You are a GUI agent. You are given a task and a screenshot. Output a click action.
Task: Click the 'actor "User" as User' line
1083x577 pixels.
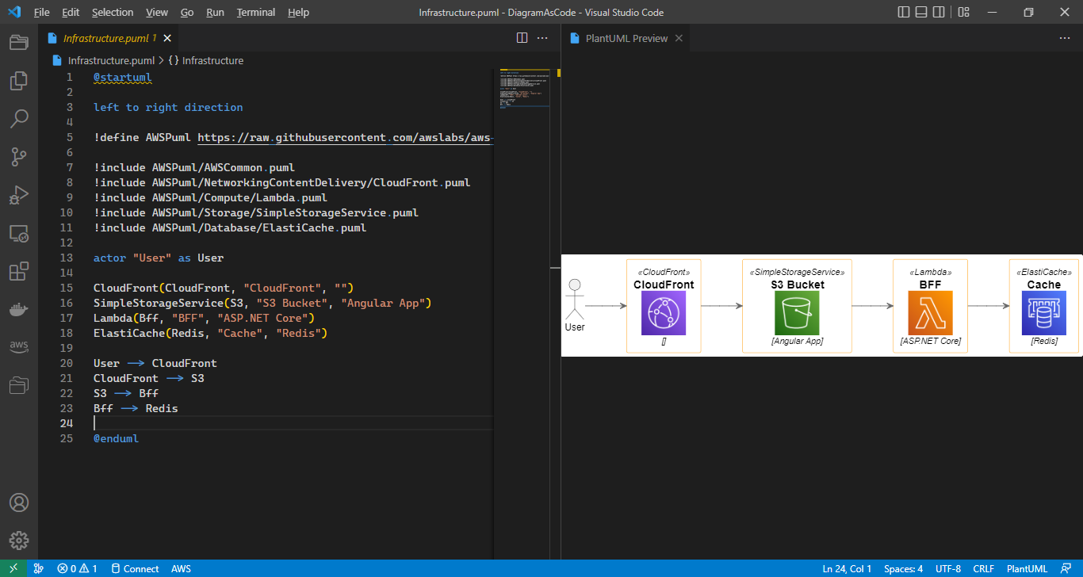point(159,258)
